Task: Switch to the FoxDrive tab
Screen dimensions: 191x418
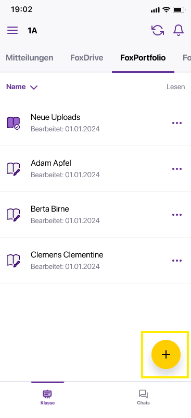Action: [x=87, y=57]
